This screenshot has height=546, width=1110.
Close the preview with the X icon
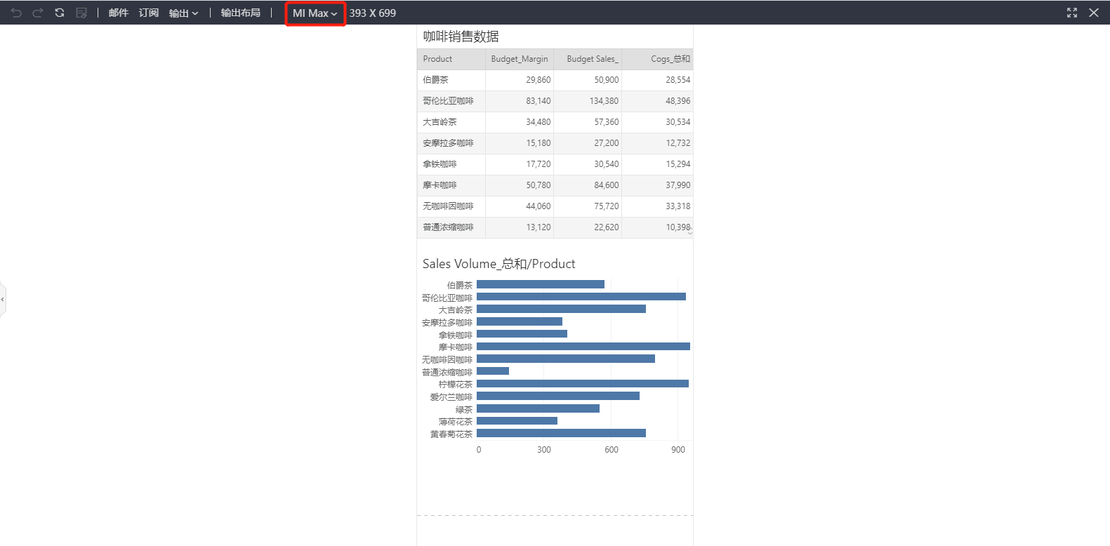(x=1094, y=13)
